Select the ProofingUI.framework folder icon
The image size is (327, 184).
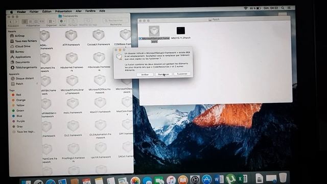click(x=74, y=149)
